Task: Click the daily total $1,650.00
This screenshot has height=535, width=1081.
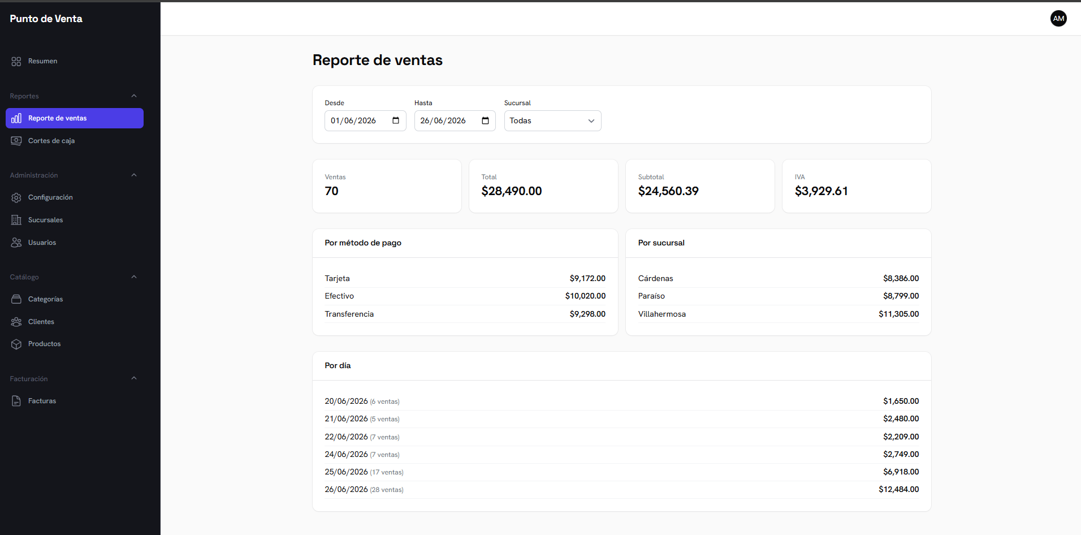Action: [x=901, y=401]
